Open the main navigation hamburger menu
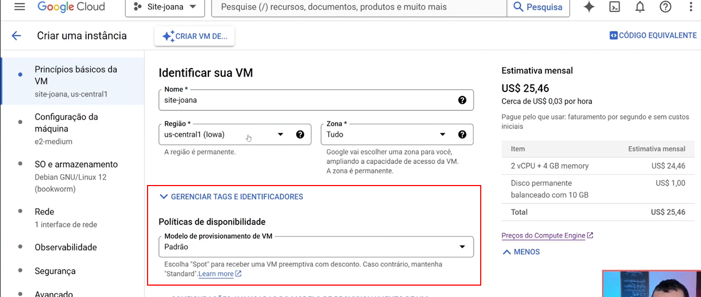Viewport: 701px width, 297px height. click(20, 7)
